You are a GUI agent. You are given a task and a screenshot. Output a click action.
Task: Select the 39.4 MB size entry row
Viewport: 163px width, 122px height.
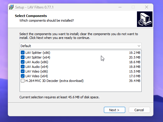80,81
